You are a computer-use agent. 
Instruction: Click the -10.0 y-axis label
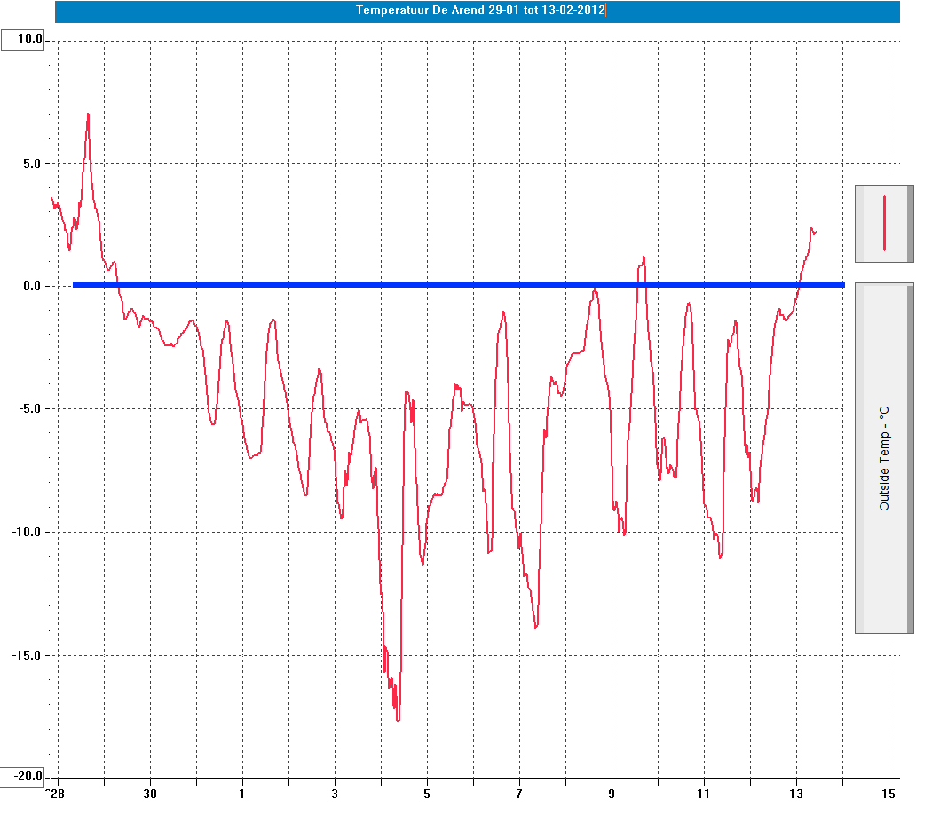coord(26,532)
